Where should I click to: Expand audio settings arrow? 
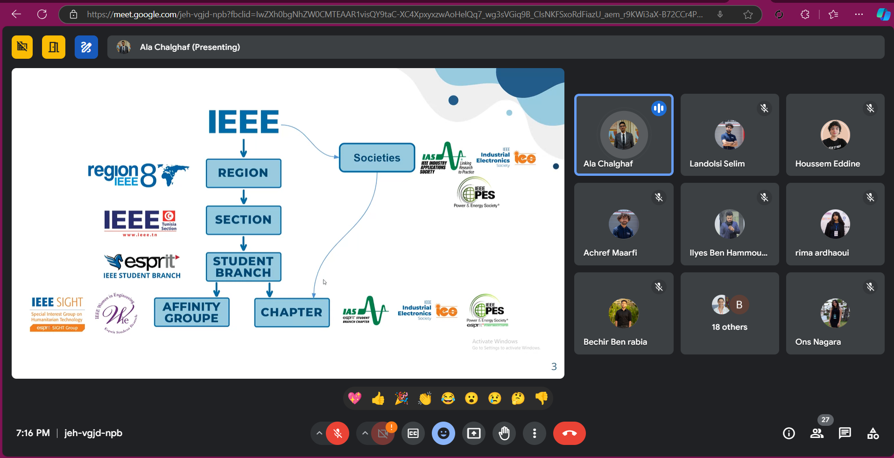pyautogui.click(x=319, y=433)
